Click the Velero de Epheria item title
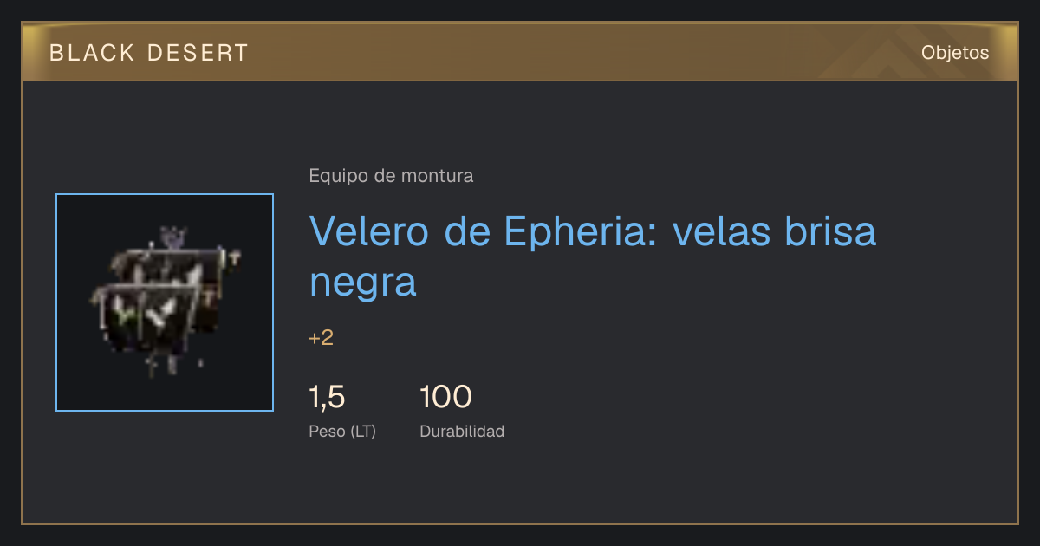This screenshot has height=546, width=1040. [593, 257]
